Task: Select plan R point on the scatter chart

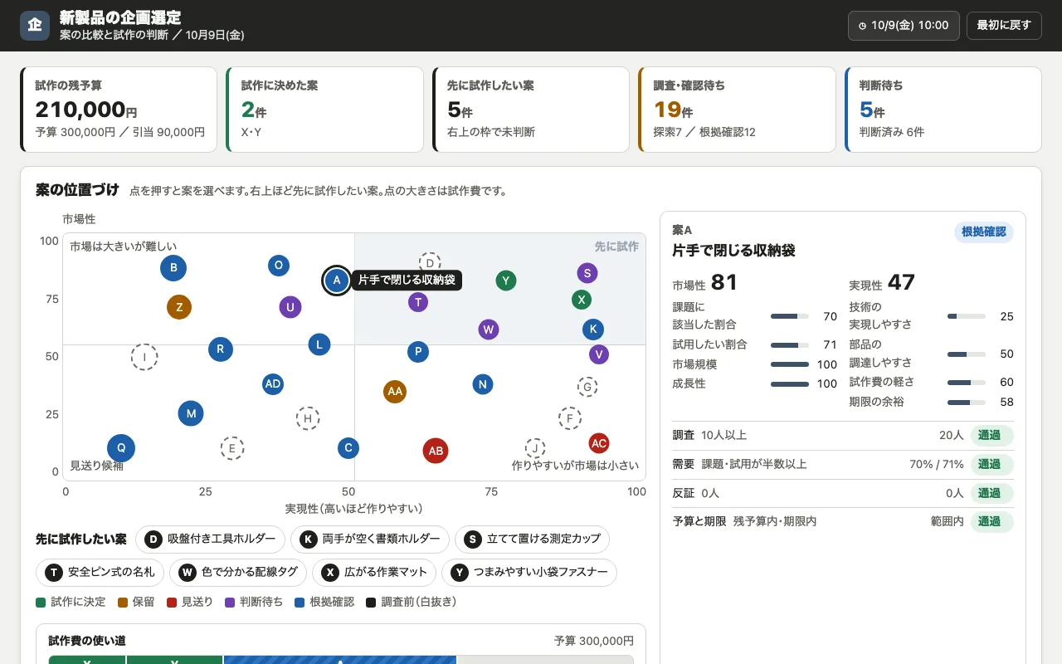Action: tap(220, 349)
